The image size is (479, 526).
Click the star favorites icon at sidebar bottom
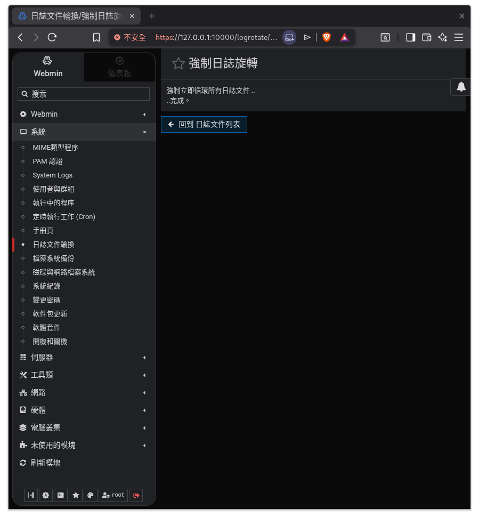click(75, 495)
